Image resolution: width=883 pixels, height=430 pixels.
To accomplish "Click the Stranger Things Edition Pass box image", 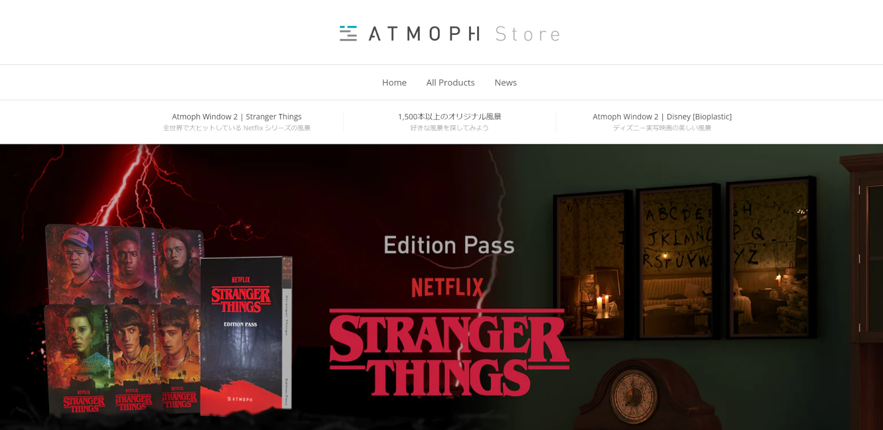I will 246,336.
